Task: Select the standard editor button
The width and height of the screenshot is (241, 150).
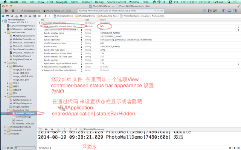Action: tap(204, 11)
